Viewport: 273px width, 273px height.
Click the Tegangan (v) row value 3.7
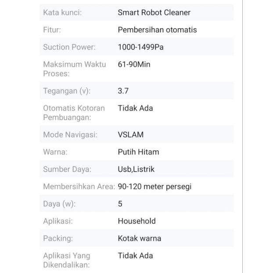[123, 91]
